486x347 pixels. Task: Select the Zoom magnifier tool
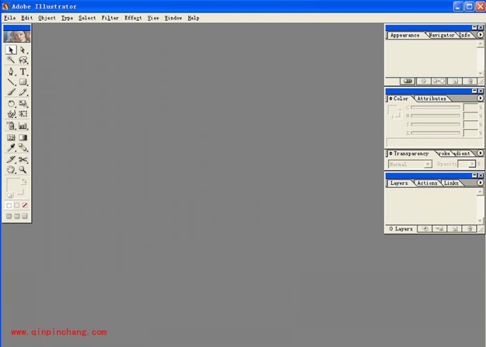pos(23,169)
